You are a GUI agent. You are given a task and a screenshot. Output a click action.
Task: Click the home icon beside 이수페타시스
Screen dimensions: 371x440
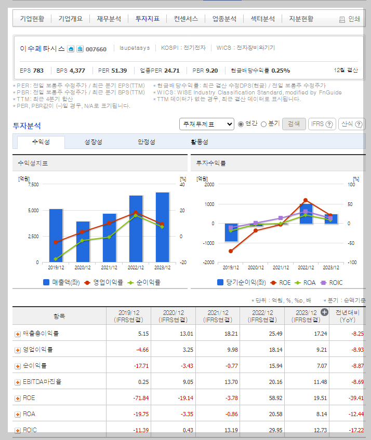[x=71, y=49]
